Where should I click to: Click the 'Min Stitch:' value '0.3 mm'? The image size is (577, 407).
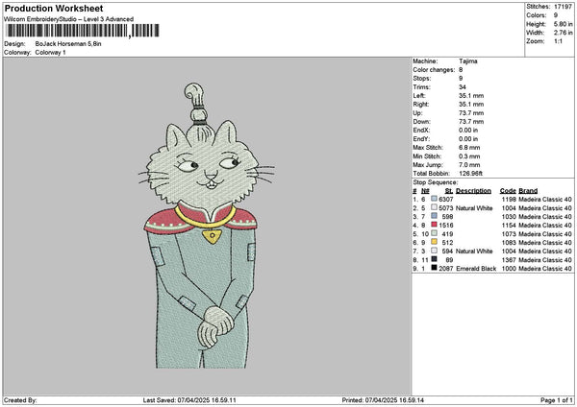point(469,156)
